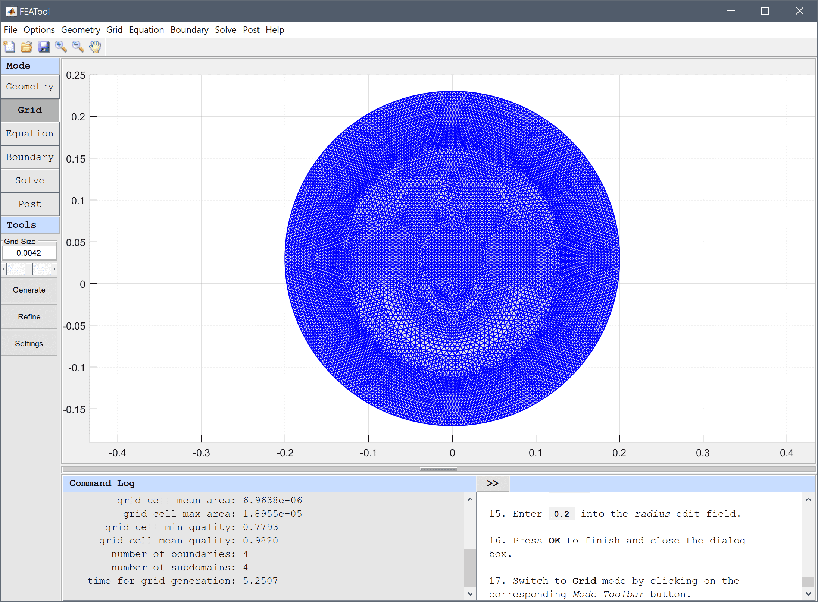
Task: Select the Pan hand tool
Action: [95, 47]
